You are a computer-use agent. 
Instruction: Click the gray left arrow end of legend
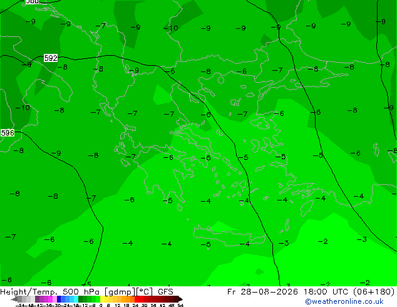click(x=14, y=299)
